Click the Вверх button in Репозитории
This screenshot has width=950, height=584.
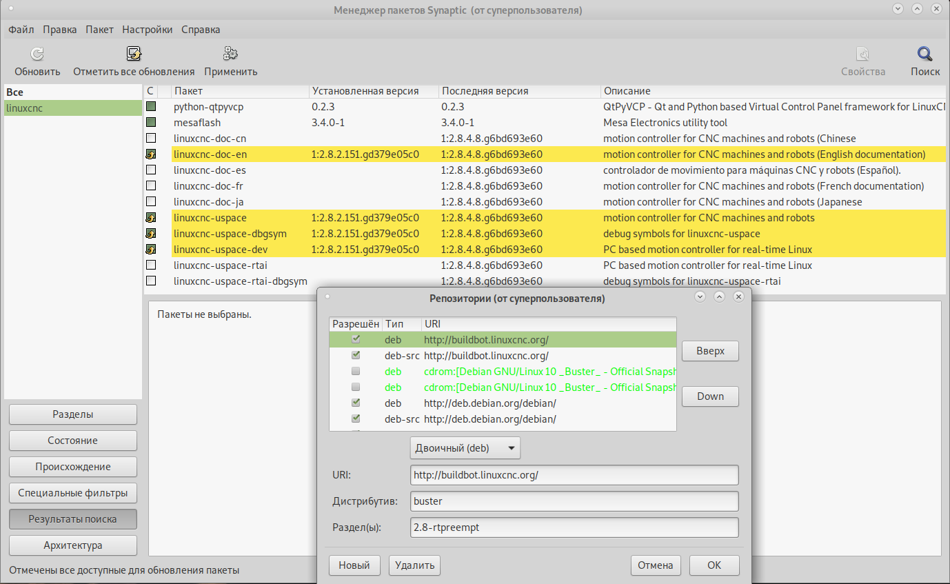pos(710,351)
